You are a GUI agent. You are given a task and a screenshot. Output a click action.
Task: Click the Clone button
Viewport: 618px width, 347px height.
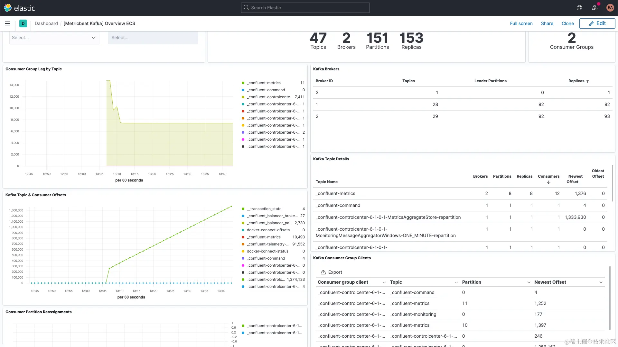(567, 23)
